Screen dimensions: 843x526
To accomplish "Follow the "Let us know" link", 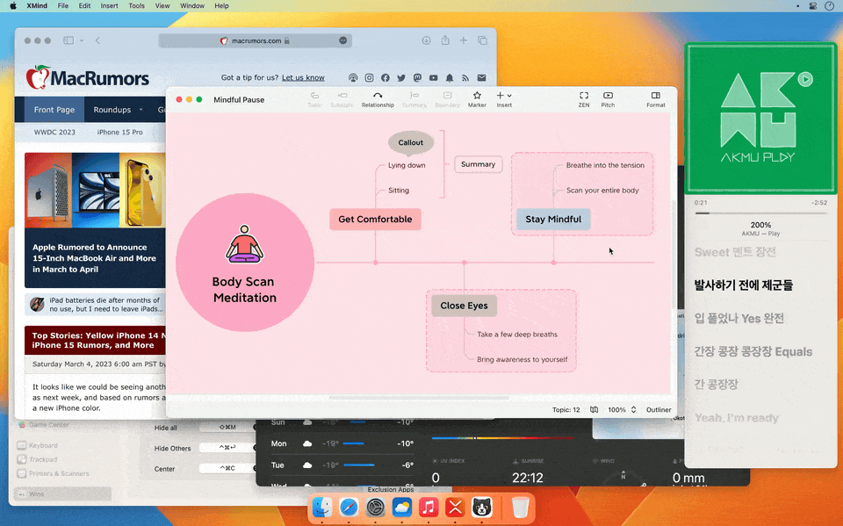I will (303, 78).
